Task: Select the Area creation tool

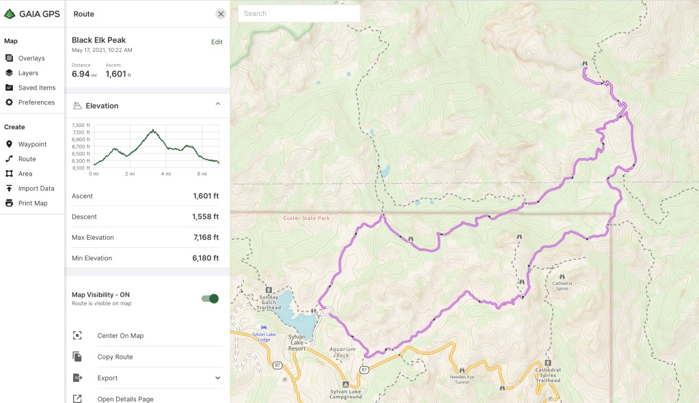Action: [10, 173]
